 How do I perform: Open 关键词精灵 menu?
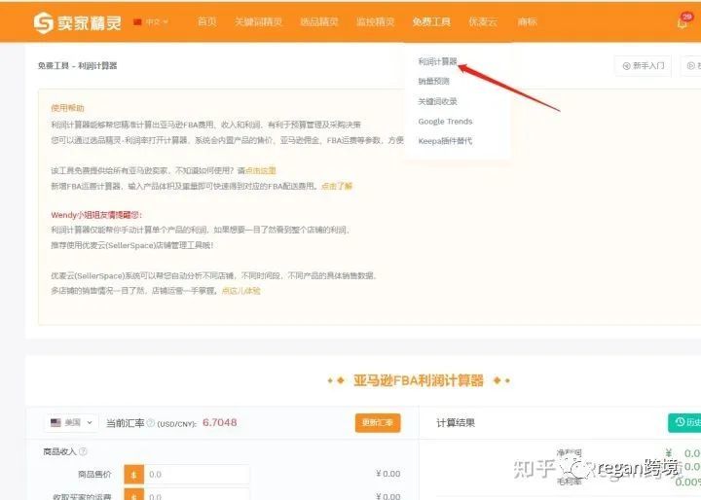click(x=258, y=22)
